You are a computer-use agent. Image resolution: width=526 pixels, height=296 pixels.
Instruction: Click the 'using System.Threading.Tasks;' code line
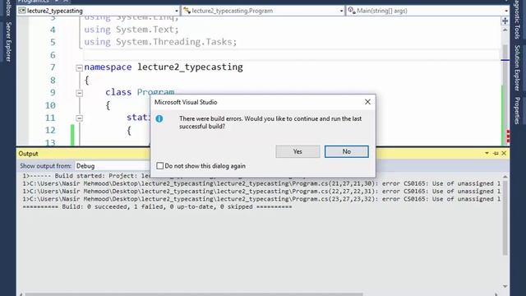point(160,42)
